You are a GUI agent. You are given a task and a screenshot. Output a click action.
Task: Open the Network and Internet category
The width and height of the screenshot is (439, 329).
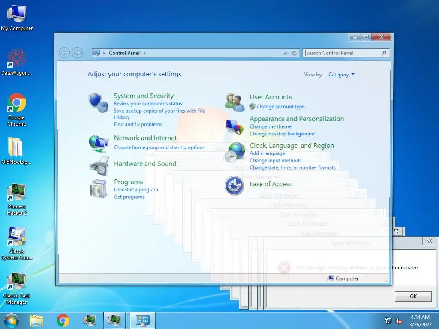click(145, 138)
